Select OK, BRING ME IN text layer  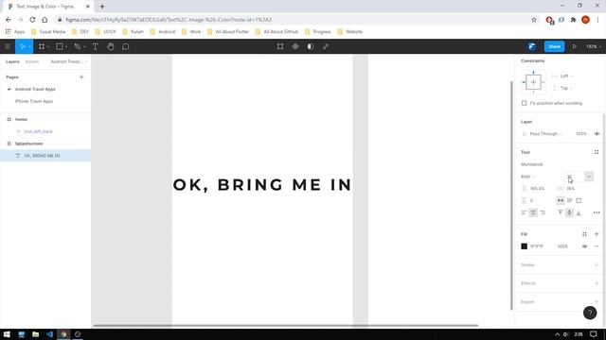click(45, 156)
